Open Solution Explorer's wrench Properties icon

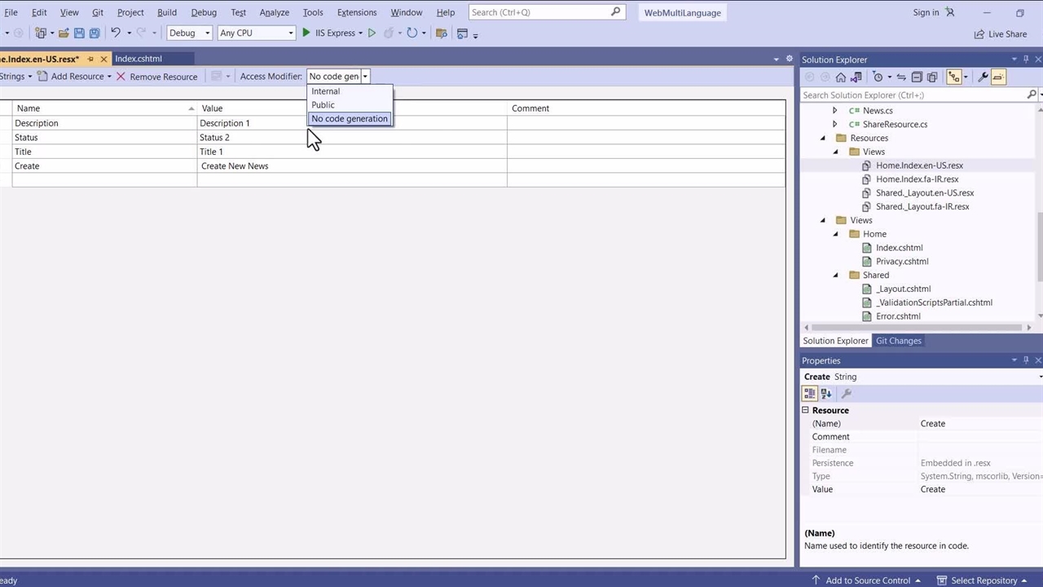pyautogui.click(x=983, y=77)
